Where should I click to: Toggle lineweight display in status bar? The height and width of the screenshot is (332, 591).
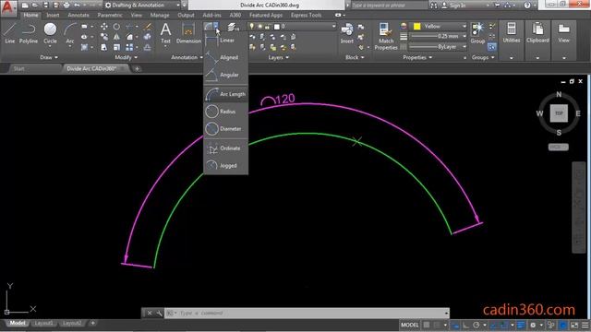pyautogui.click(x=521, y=325)
